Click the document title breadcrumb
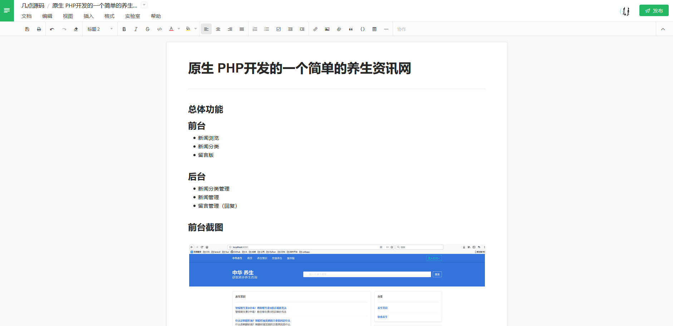 click(95, 6)
